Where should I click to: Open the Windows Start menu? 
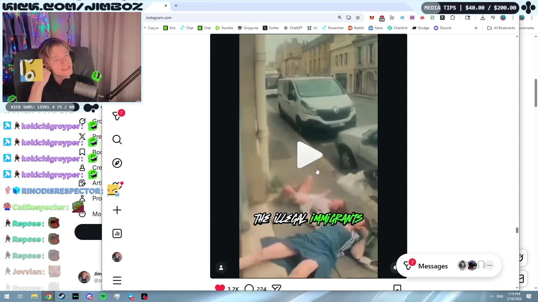[x=6, y=297]
